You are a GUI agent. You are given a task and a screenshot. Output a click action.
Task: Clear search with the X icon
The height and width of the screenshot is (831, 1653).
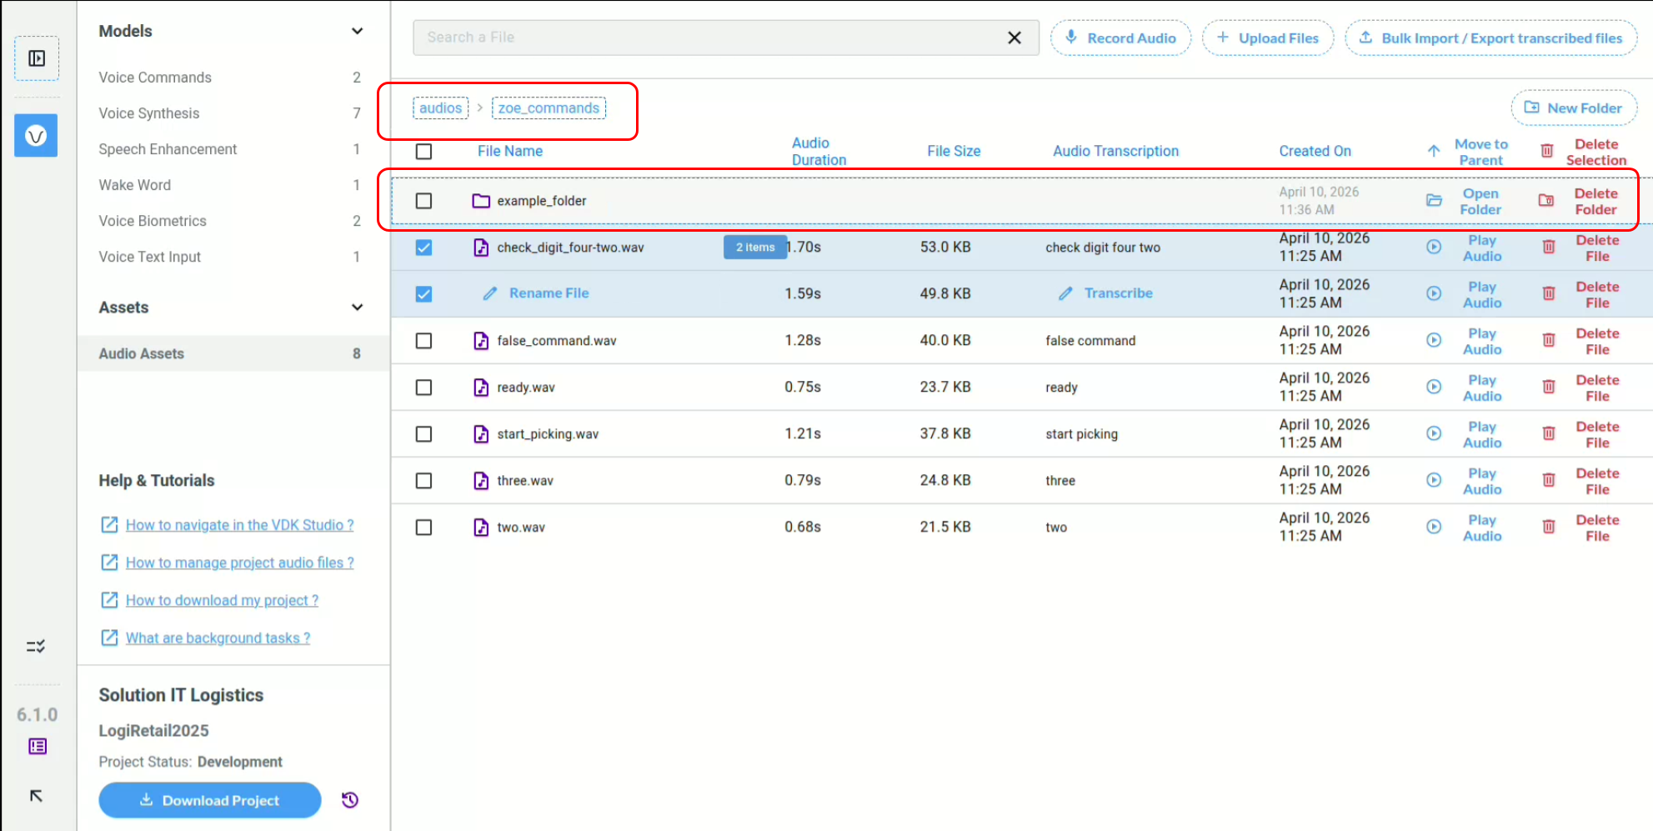[1014, 38]
